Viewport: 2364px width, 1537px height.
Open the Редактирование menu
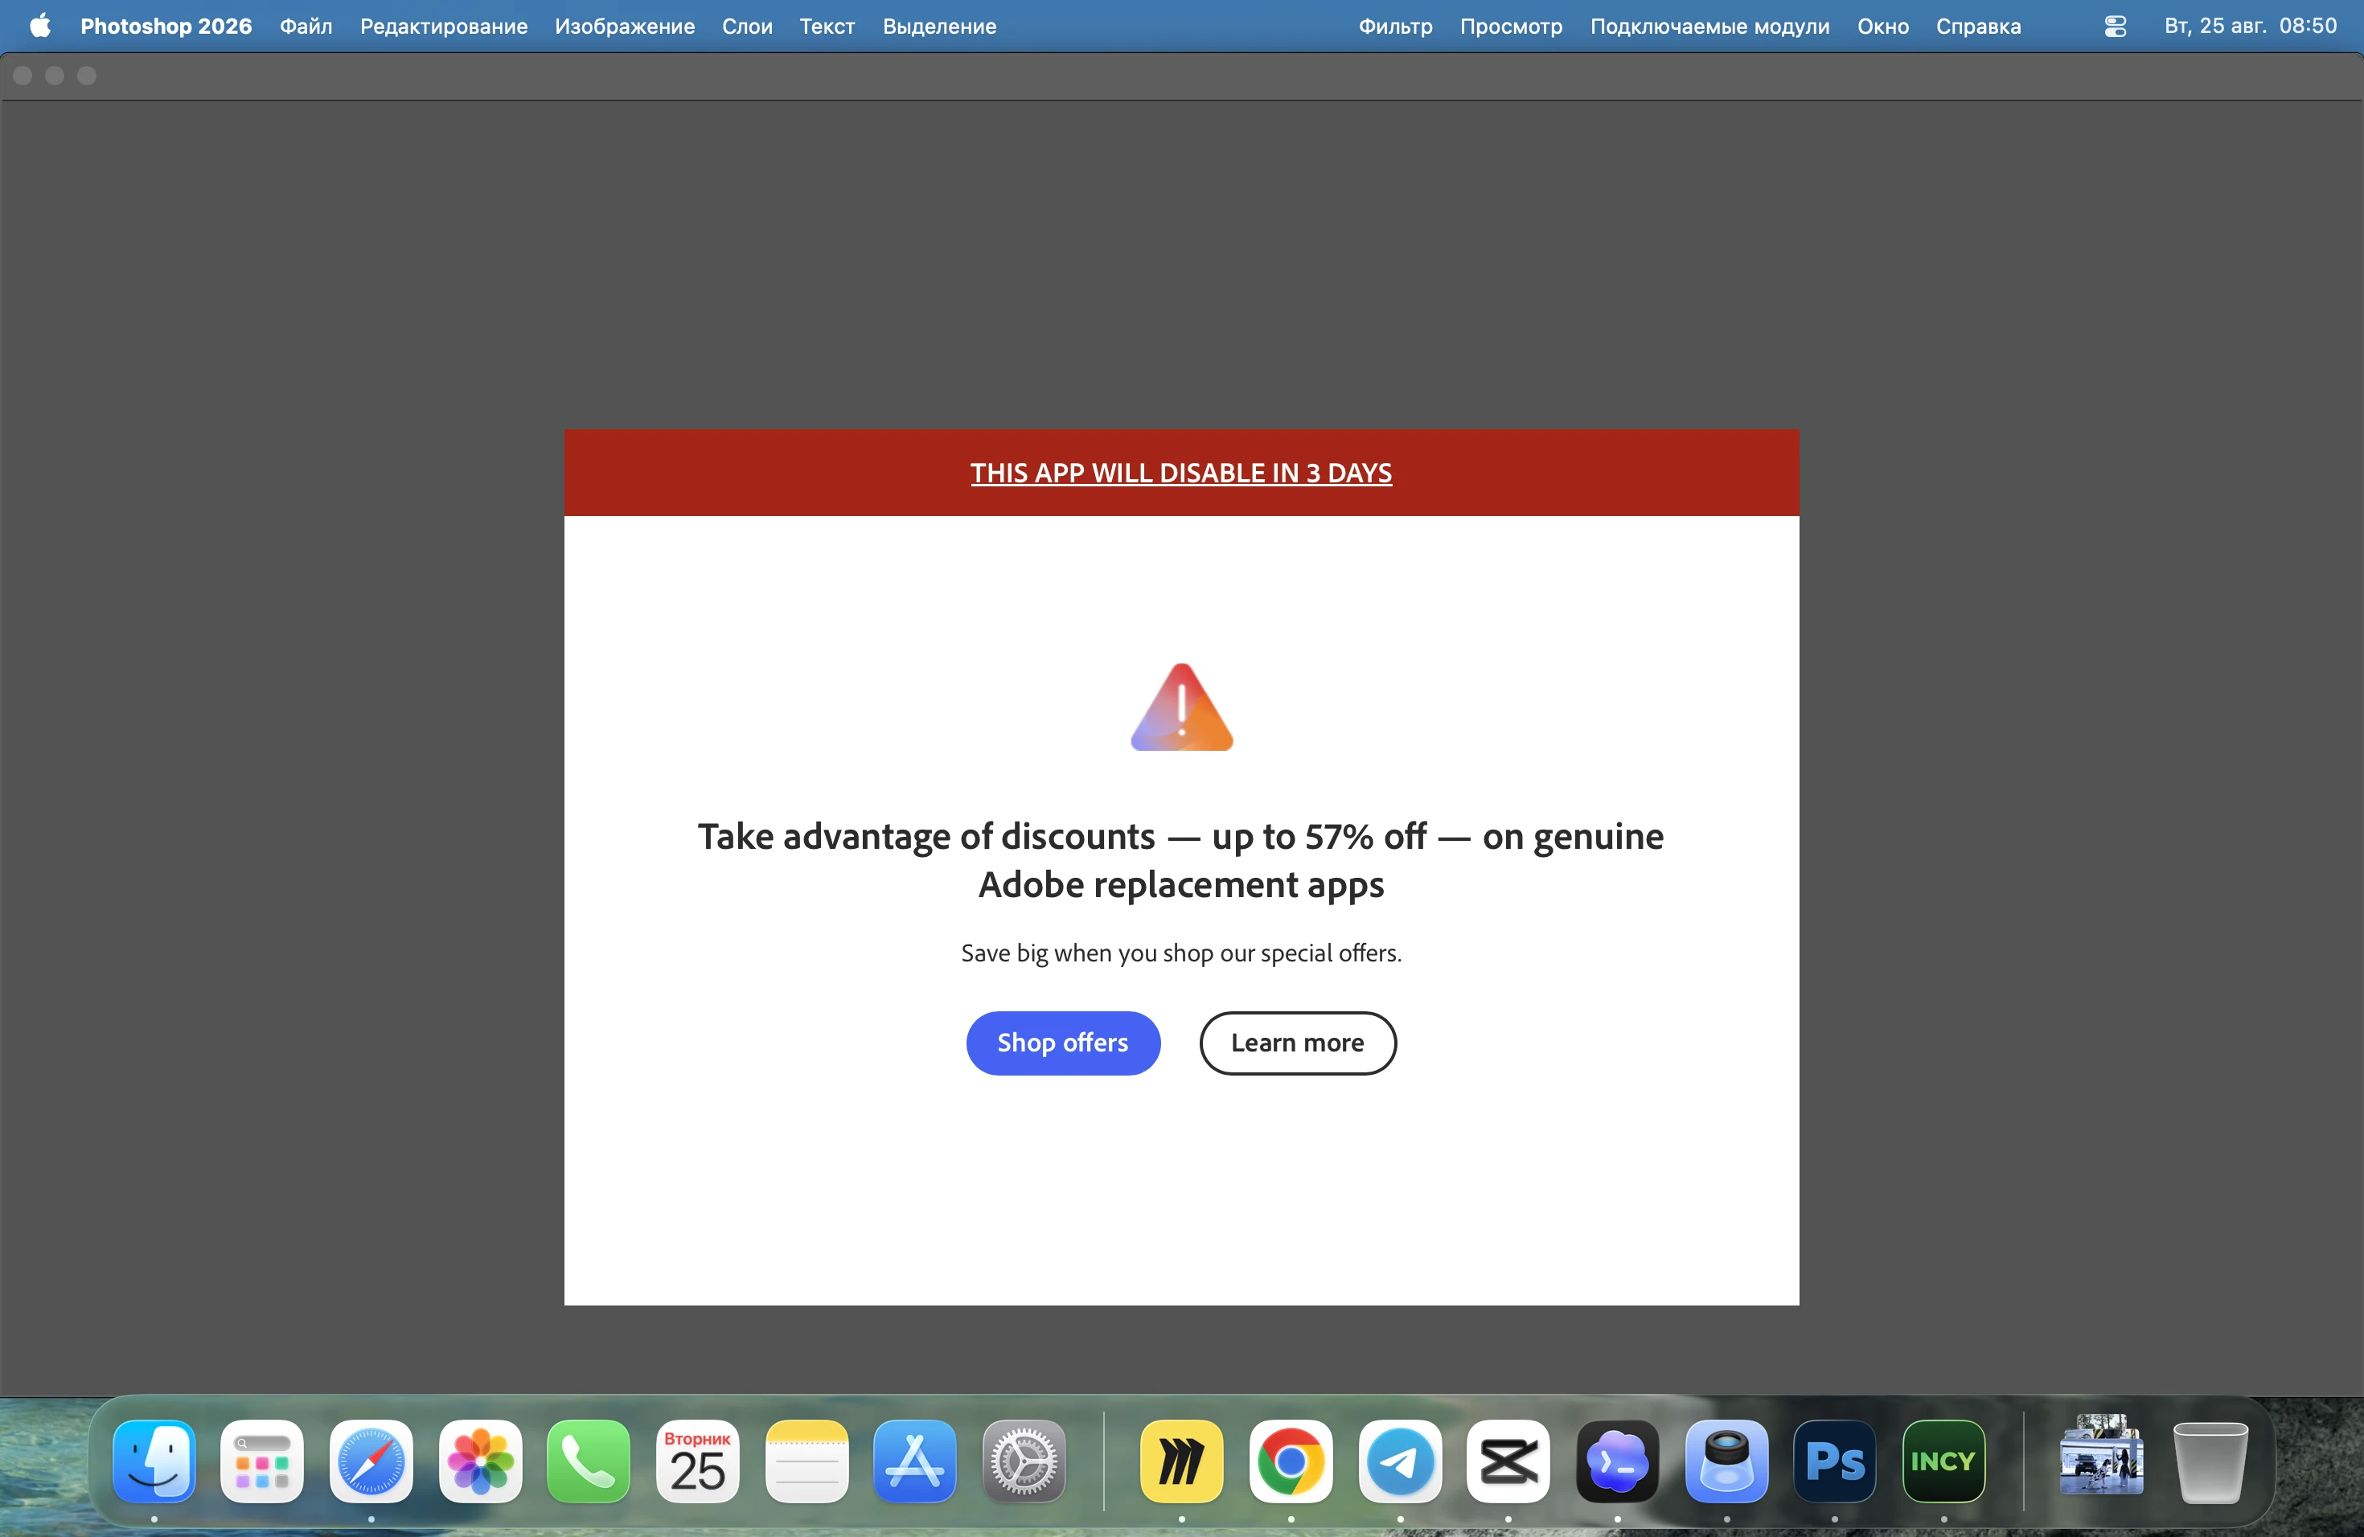point(444,26)
